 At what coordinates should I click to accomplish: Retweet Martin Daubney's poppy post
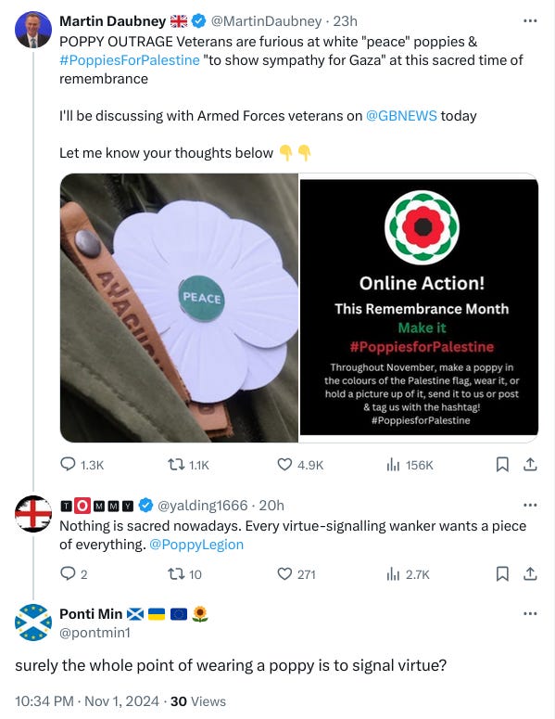pyautogui.click(x=174, y=465)
